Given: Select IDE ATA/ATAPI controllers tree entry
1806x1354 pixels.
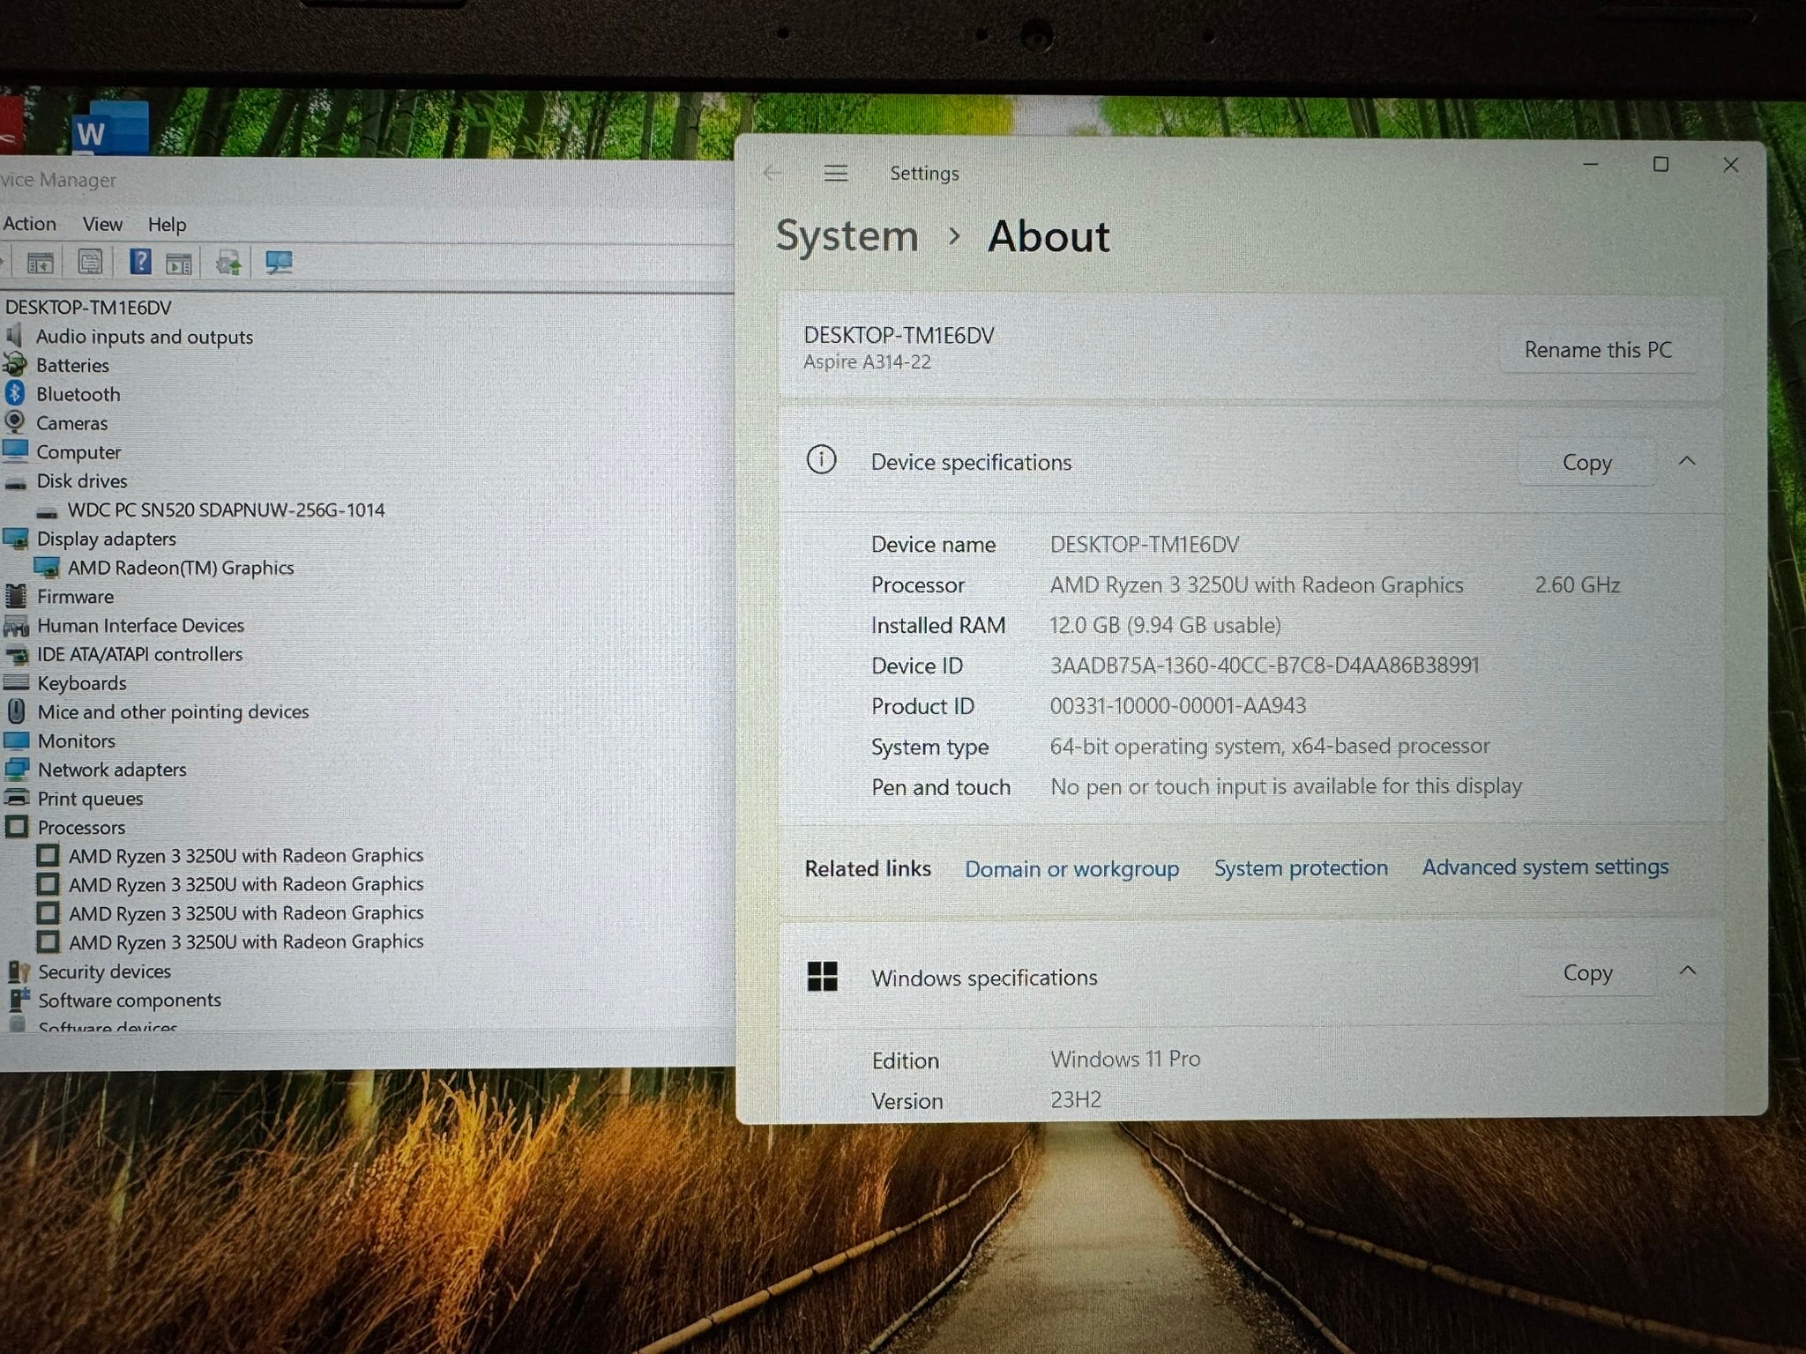Looking at the screenshot, I should pyautogui.click(x=139, y=654).
